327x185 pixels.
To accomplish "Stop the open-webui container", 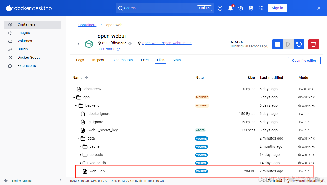I will pyautogui.click(x=278, y=44).
